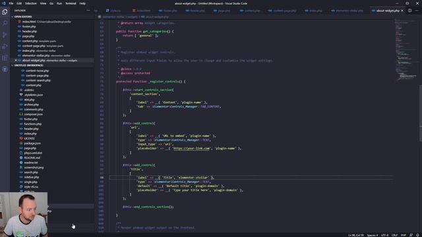422x237 pixels.
Task: Click the split editor right icon
Action: (x=409, y=11)
